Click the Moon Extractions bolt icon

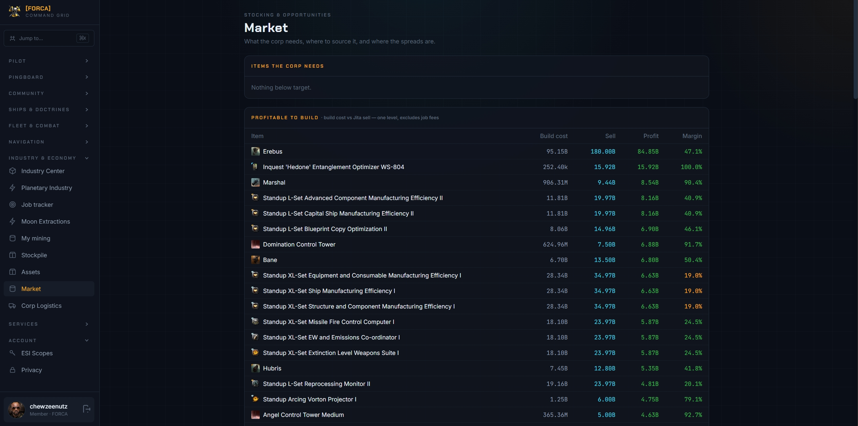12,221
